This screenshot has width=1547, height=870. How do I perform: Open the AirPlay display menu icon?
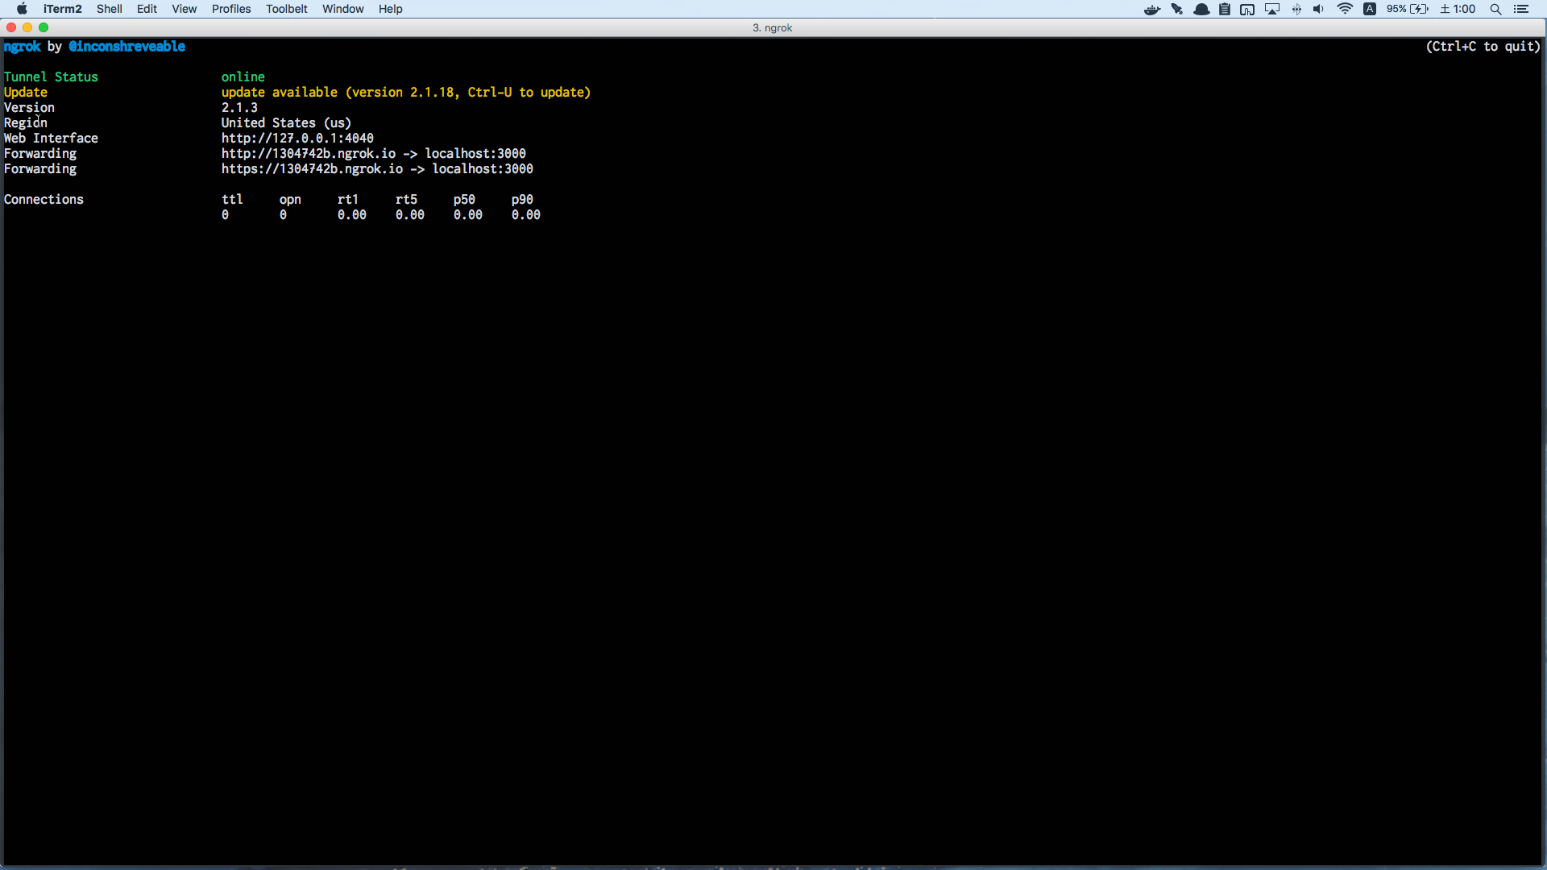1271,9
